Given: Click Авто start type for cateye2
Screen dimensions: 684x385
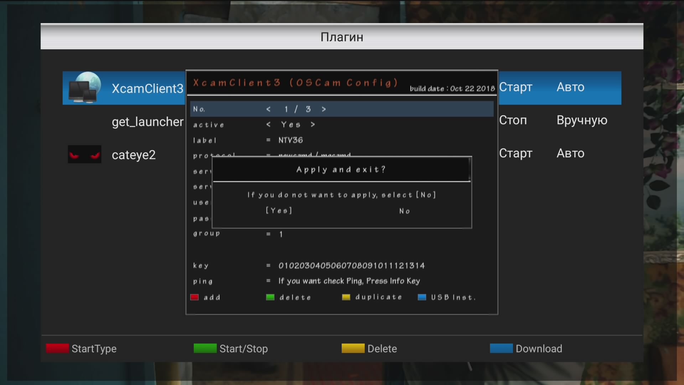Looking at the screenshot, I should pyautogui.click(x=571, y=153).
